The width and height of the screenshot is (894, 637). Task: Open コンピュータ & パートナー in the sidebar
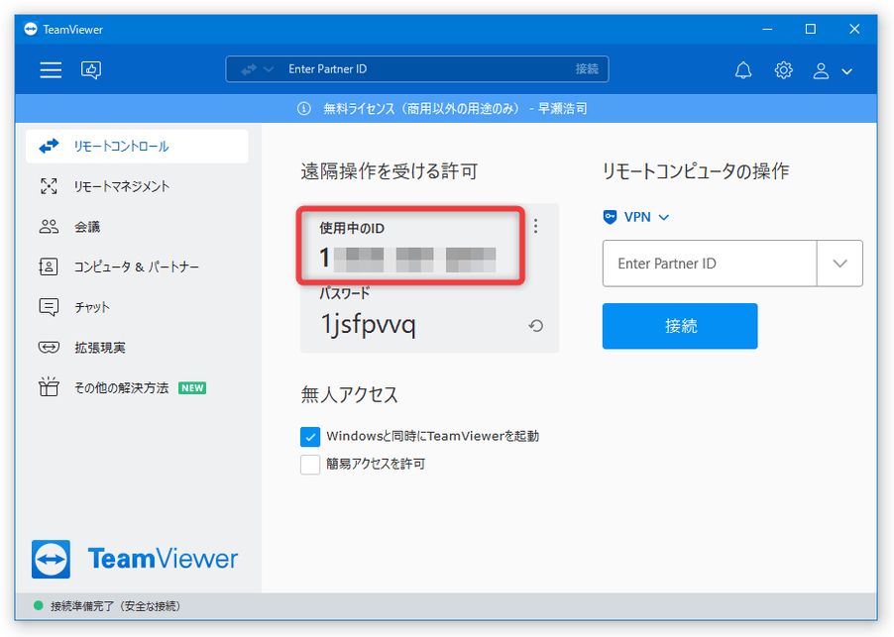point(137,266)
